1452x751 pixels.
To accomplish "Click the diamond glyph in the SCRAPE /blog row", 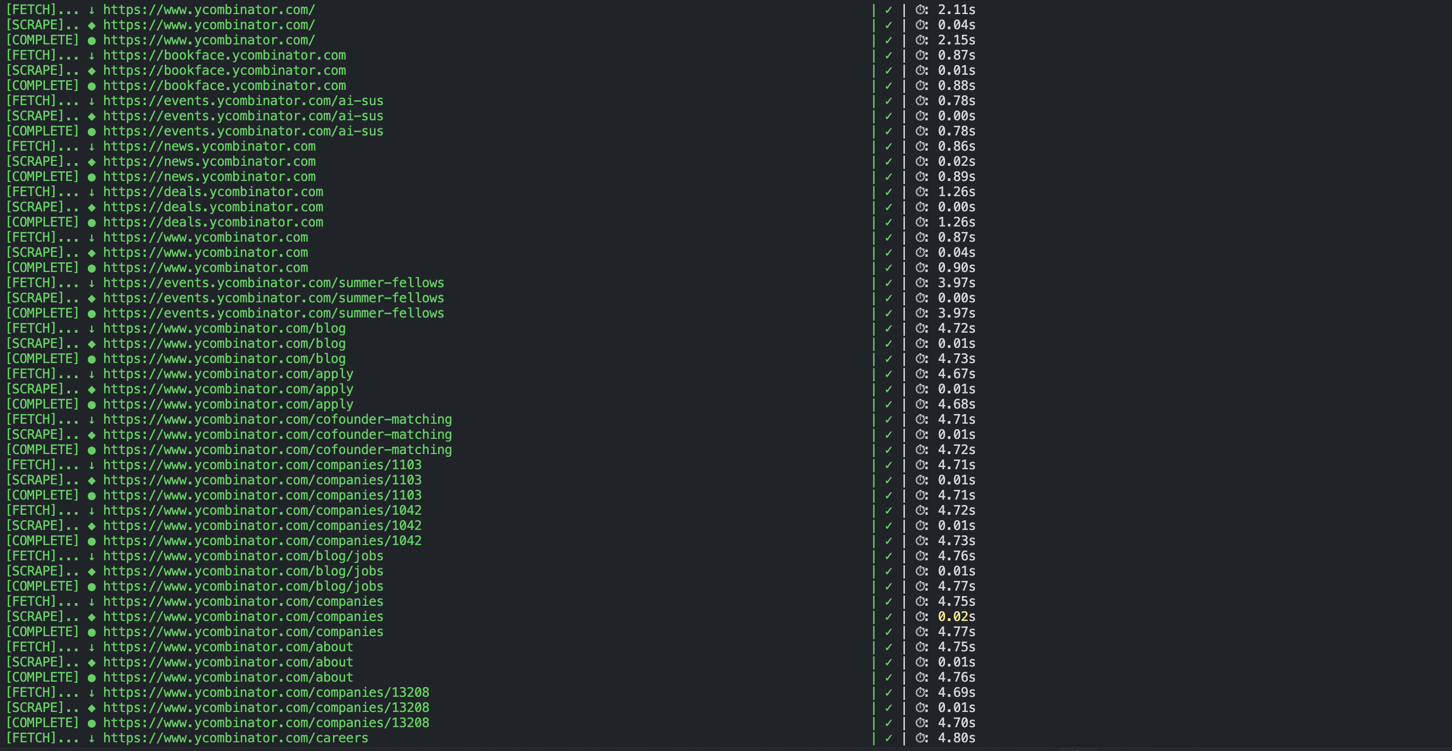I will click(91, 344).
